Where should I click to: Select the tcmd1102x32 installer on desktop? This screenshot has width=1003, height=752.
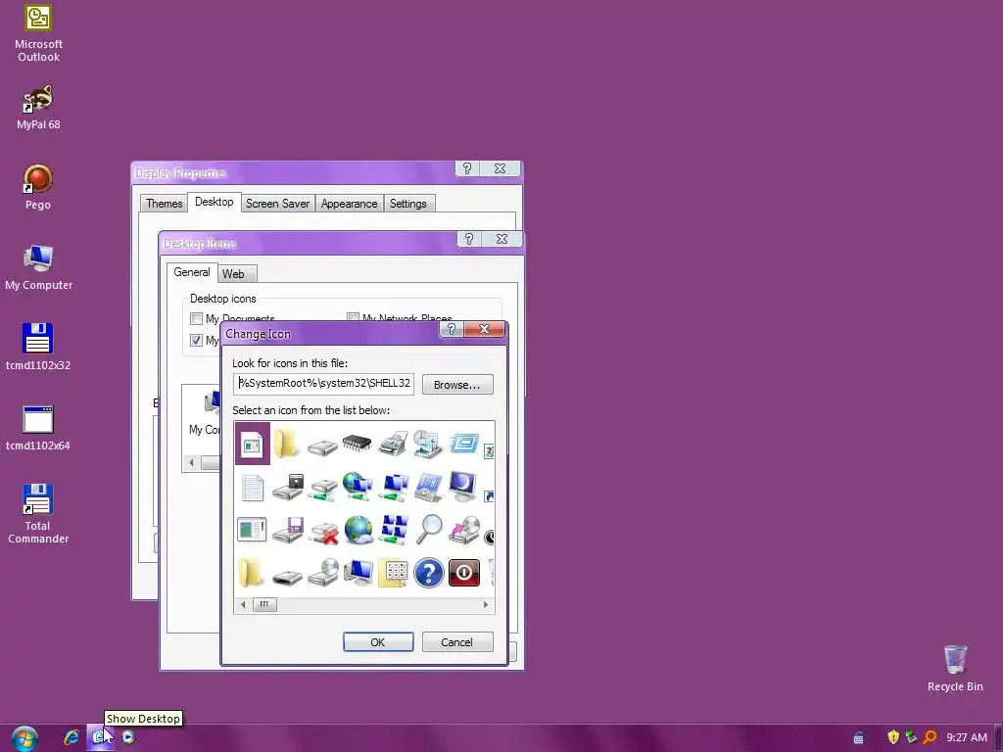point(38,347)
